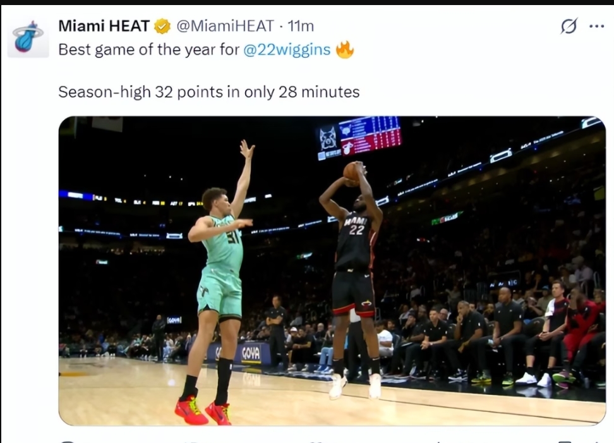The height and width of the screenshot is (443, 614).
Task: Open the attached game photo
Action: pos(332,270)
